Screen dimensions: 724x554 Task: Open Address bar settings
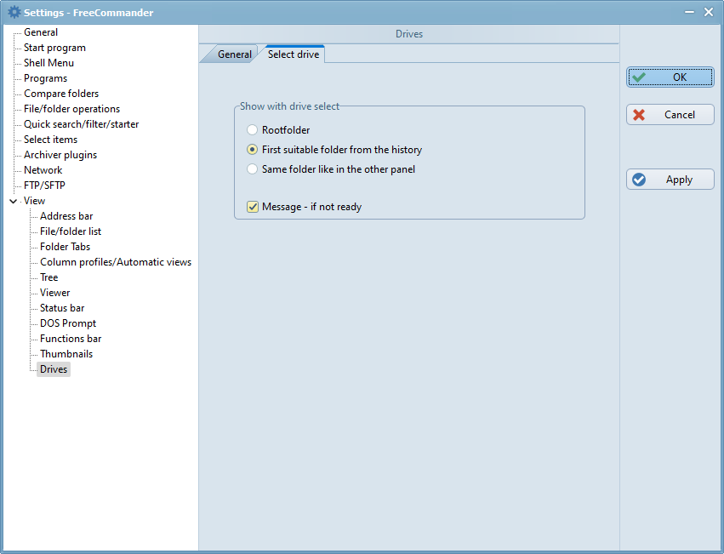(x=66, y=216)
